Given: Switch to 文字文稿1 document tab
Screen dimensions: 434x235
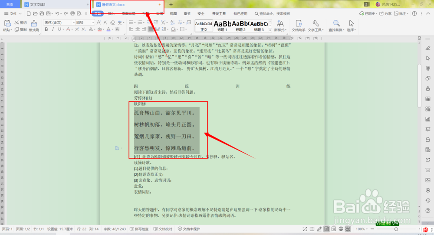Looking at the screenshot, I should [56, 4].
